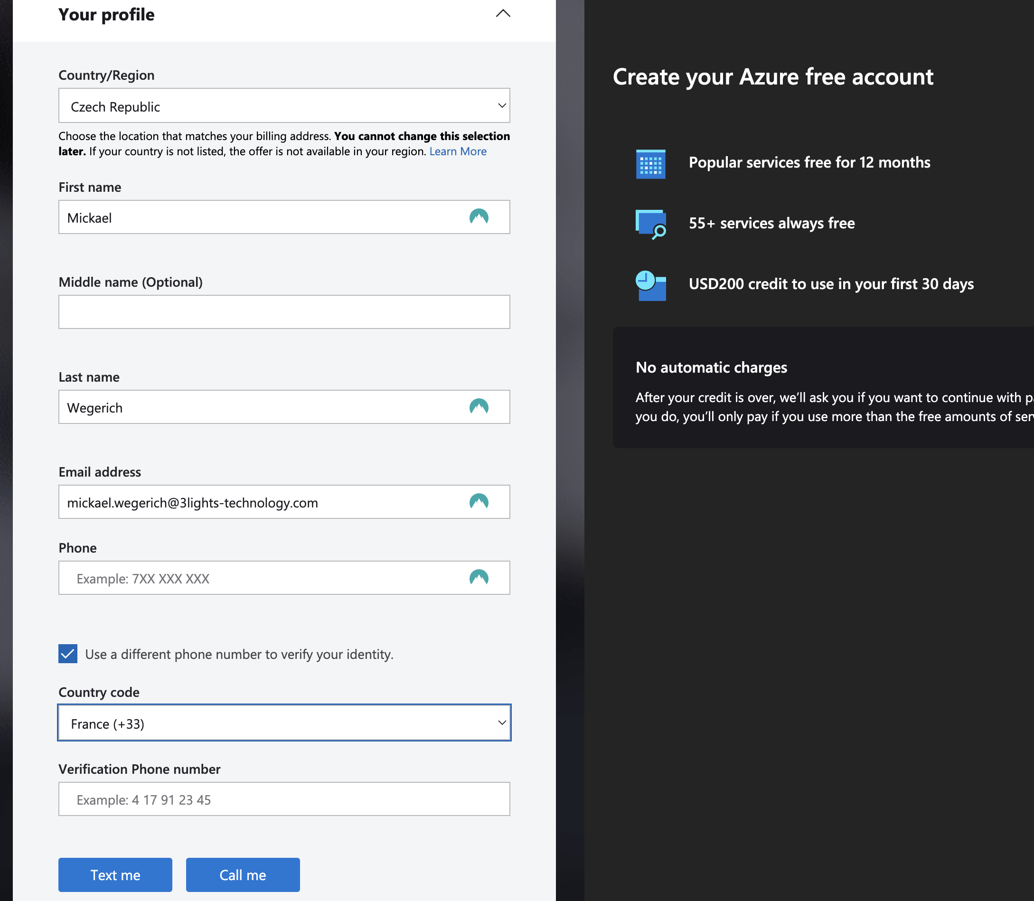This screenshot has height=901, width=1034.
Task: Click the autofill icon in Last name field
Action: 479,407
